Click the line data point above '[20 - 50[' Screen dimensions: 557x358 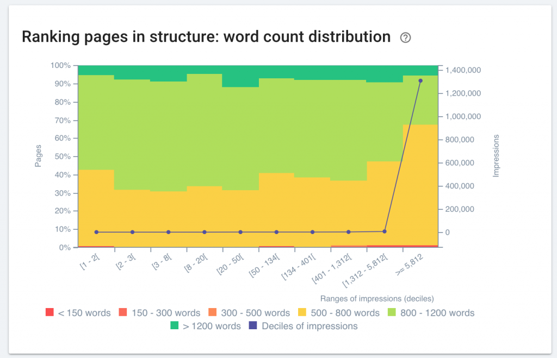coord(240,232)
